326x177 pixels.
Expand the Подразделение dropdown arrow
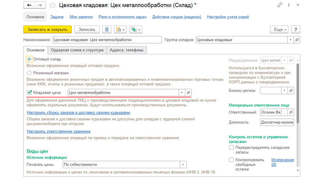[x=284, y=60]
